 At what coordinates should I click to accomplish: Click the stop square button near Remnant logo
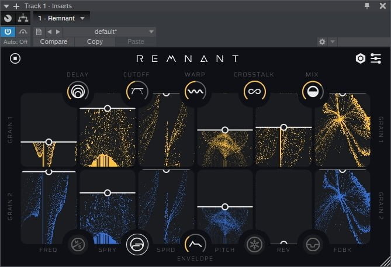15,58
